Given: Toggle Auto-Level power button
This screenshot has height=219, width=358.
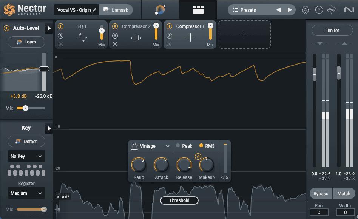Looking at the screenshot, I should 7,28.
